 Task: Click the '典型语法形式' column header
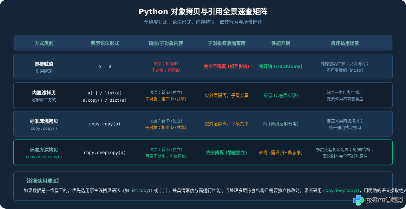click(105, 43)
